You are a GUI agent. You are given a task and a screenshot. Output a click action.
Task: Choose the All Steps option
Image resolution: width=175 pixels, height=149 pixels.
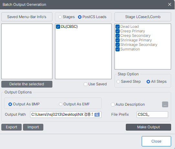(x=148, y=82)
